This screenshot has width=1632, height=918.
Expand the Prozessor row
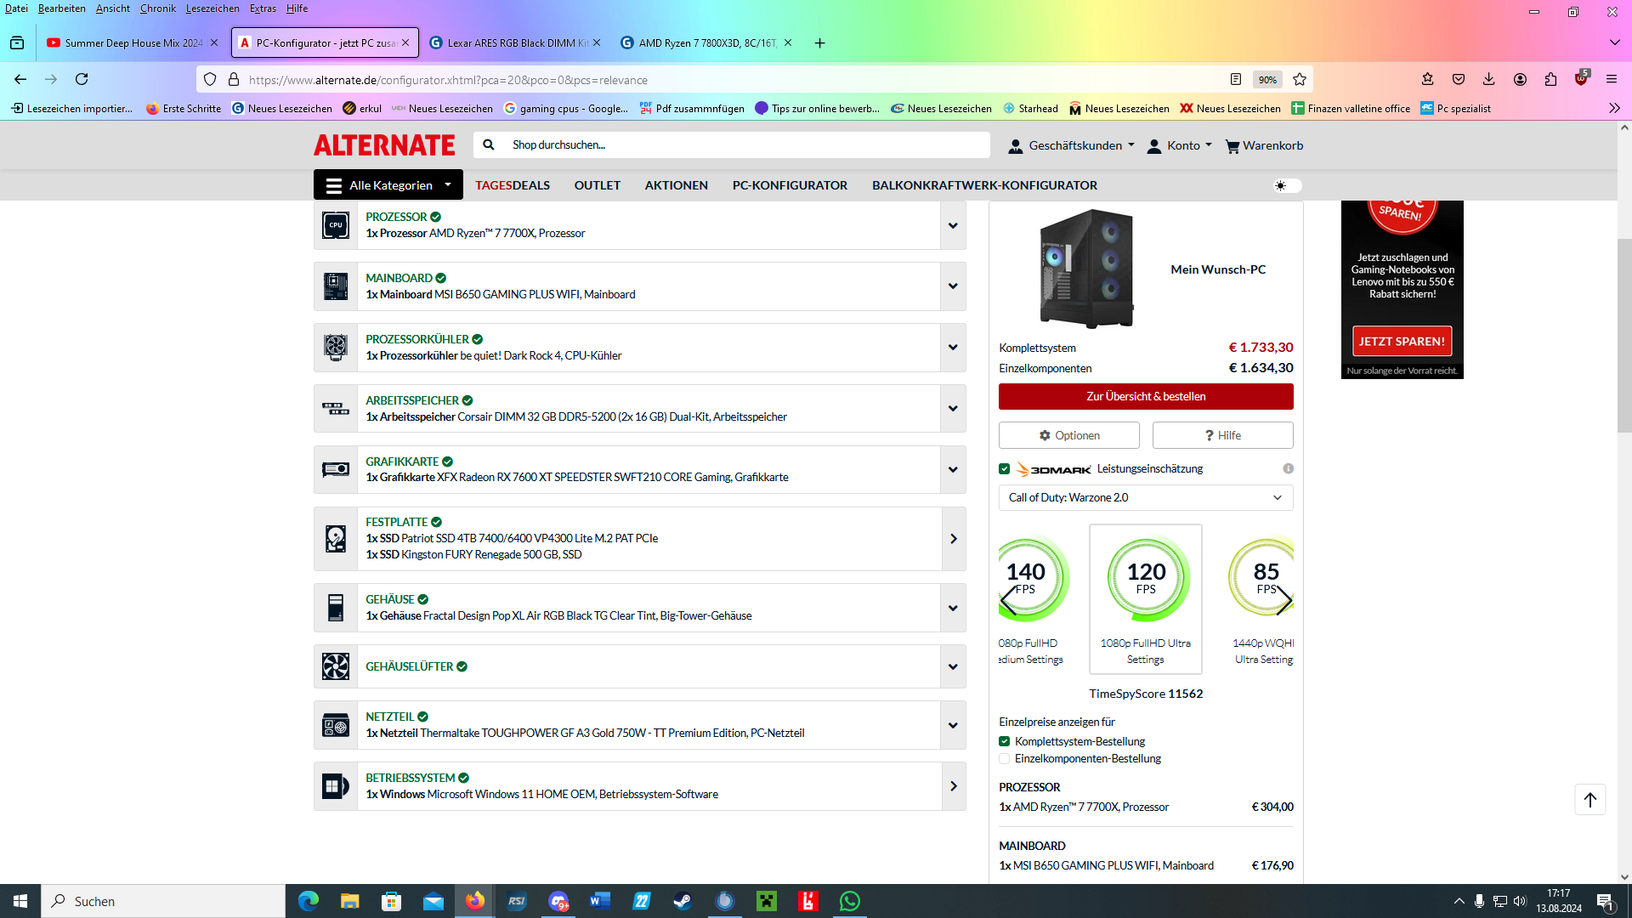pyautogui.click(x=953, y=226)
